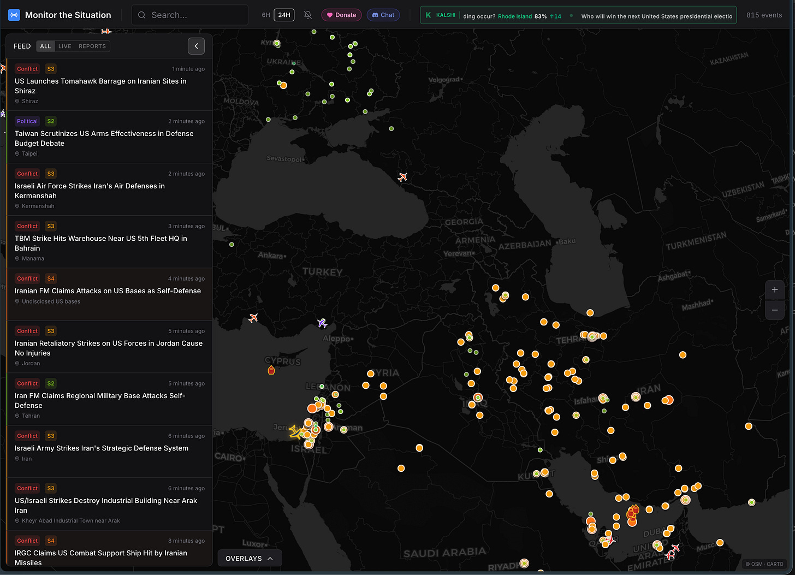Switch time range to 6H

(x=266, y=15)
